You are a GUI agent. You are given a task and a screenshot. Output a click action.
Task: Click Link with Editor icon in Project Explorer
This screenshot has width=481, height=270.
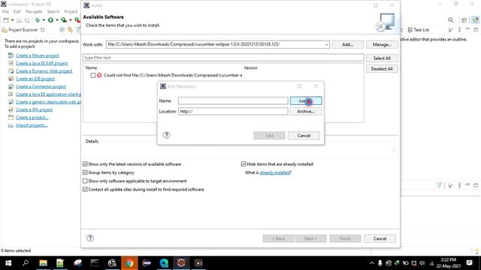[x=70, y=30]
